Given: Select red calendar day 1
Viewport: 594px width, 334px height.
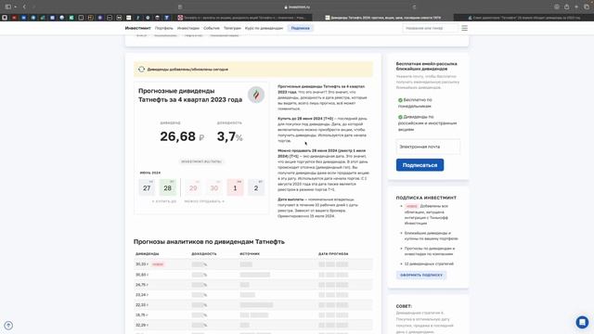Looking at the screenshot, I should coord(235,187).
